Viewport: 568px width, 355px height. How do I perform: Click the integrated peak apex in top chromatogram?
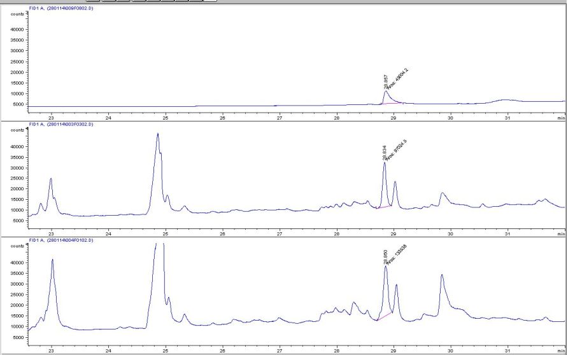[x=386, y=92]
